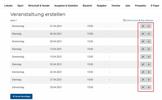Open Ausgehen & Genießen section
This screenshot has height=100, width=162.
(66, 6)
